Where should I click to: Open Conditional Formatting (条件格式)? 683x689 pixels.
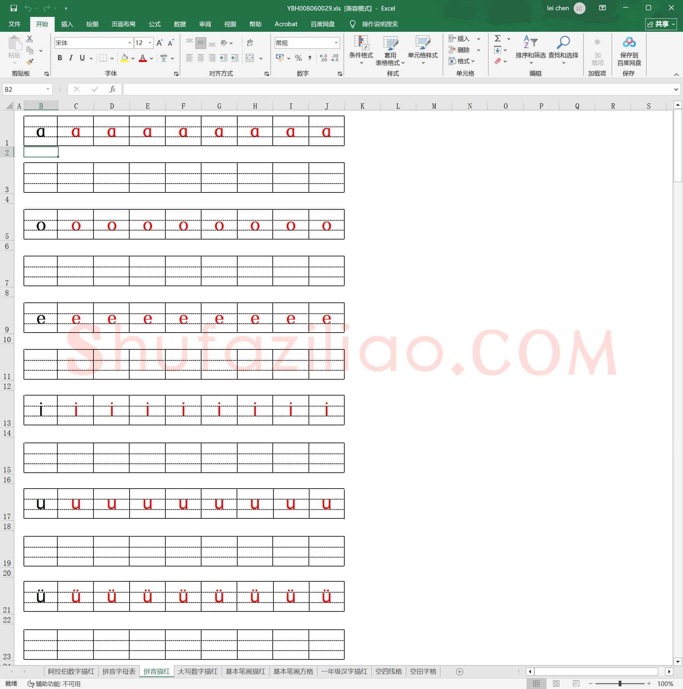pos(361,50)
